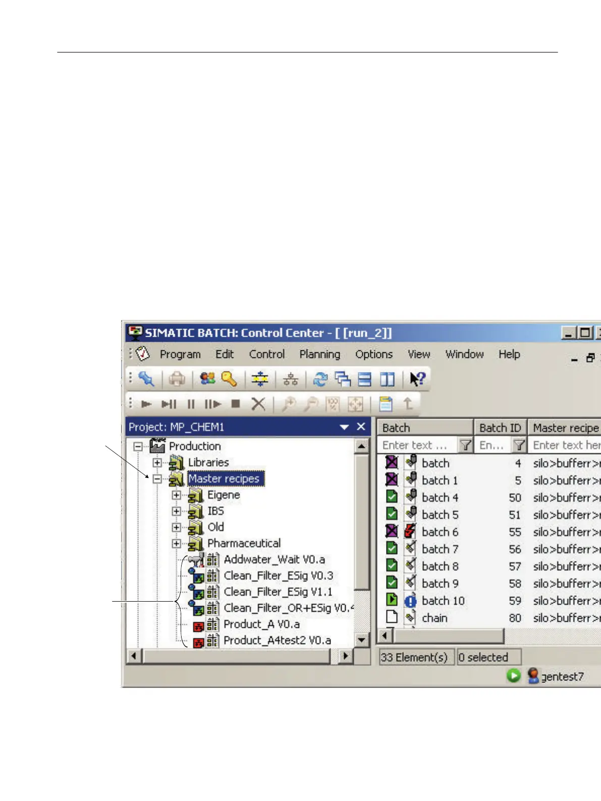
Task: Select recipe Clean_Filter_ESig V0.3
Action: click(x=279, y=575)
